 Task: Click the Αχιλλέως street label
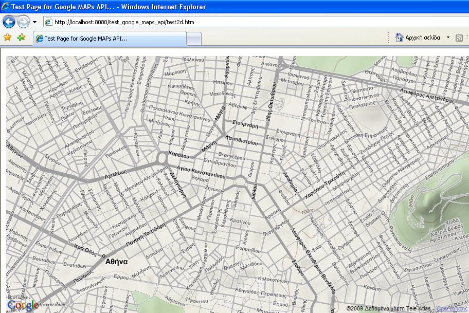click(116, 174)
